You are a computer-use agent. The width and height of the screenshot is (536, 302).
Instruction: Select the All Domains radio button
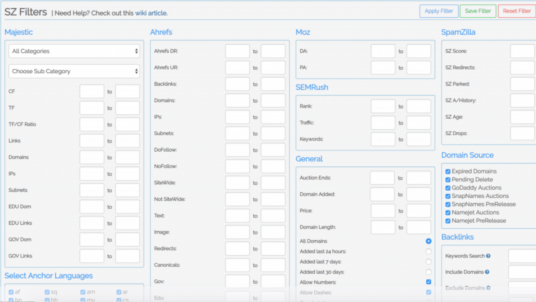coord(428,241)
